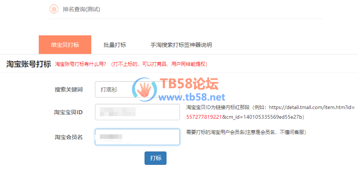This screenshot has height=179, width=358.
Task: Click the 淘宝会员名 field label
Action: click(x=69, y=137)
